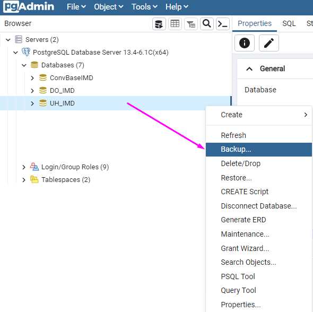Open the File menu
This screenshot has width=313, height=312.
76,7
